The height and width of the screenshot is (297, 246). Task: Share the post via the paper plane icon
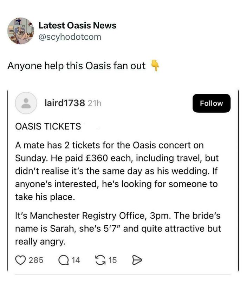pyautogui.click(x=136, y=260)
